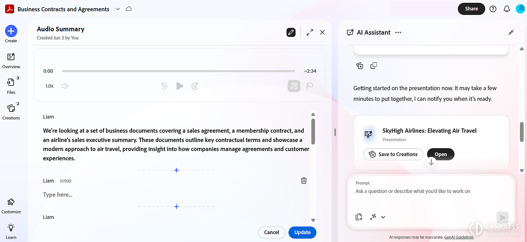Click the add files icon in prompt box
The width and height of the screenshot is (527, 242).
(x=359, y=217)
